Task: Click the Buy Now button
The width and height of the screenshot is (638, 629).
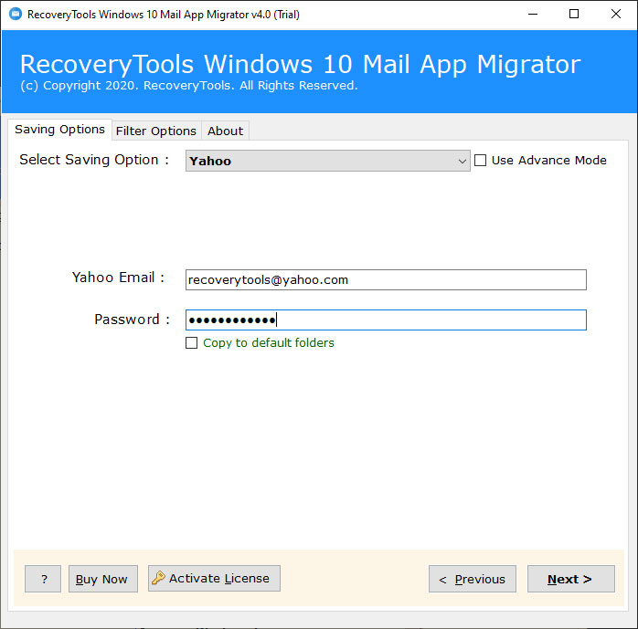Action: (103, 579)
